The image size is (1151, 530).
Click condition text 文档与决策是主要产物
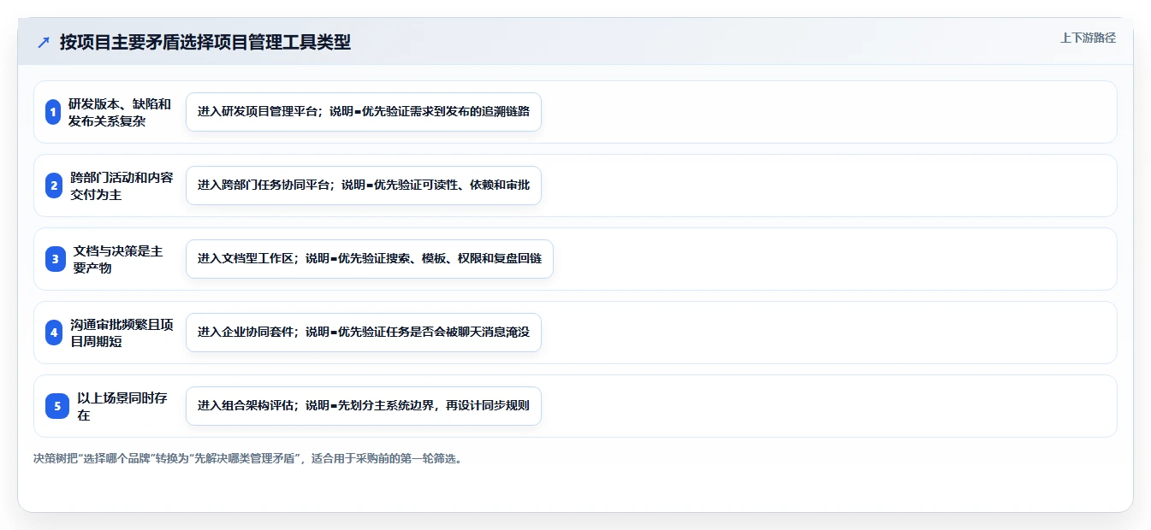pyautogui.click(x=118, y=259)
